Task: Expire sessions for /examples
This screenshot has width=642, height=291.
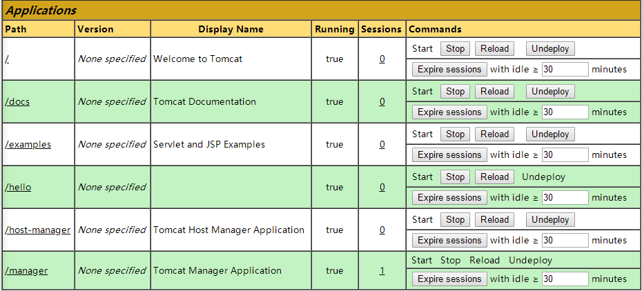Action: pos(449,155)
